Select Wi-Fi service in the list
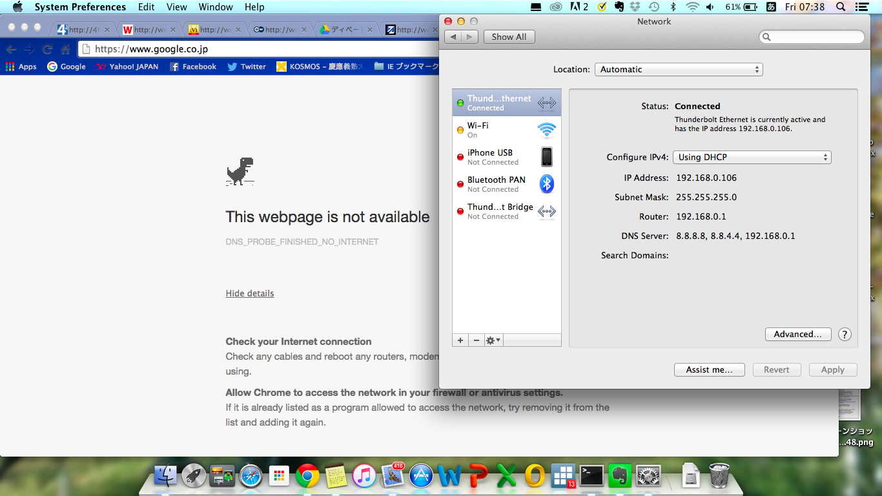This screenshot has width=882, height=496. 507,130
